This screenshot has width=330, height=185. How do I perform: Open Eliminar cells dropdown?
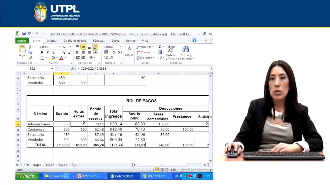(145, 52)
